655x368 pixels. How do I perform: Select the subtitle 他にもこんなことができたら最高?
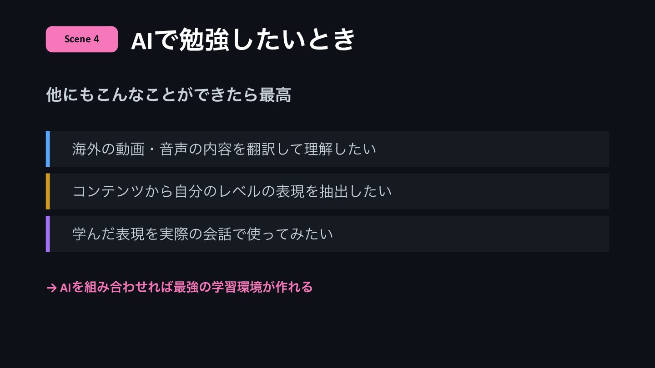click(x=169, y=95)
